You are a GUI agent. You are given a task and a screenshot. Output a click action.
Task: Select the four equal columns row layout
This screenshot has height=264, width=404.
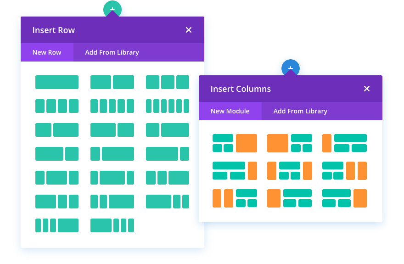[56, 106]
